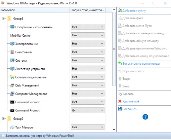Collapse the Group3 tree node
This screenshot has width=171, height=140.
pyautogui.click(x=3, y=19)
